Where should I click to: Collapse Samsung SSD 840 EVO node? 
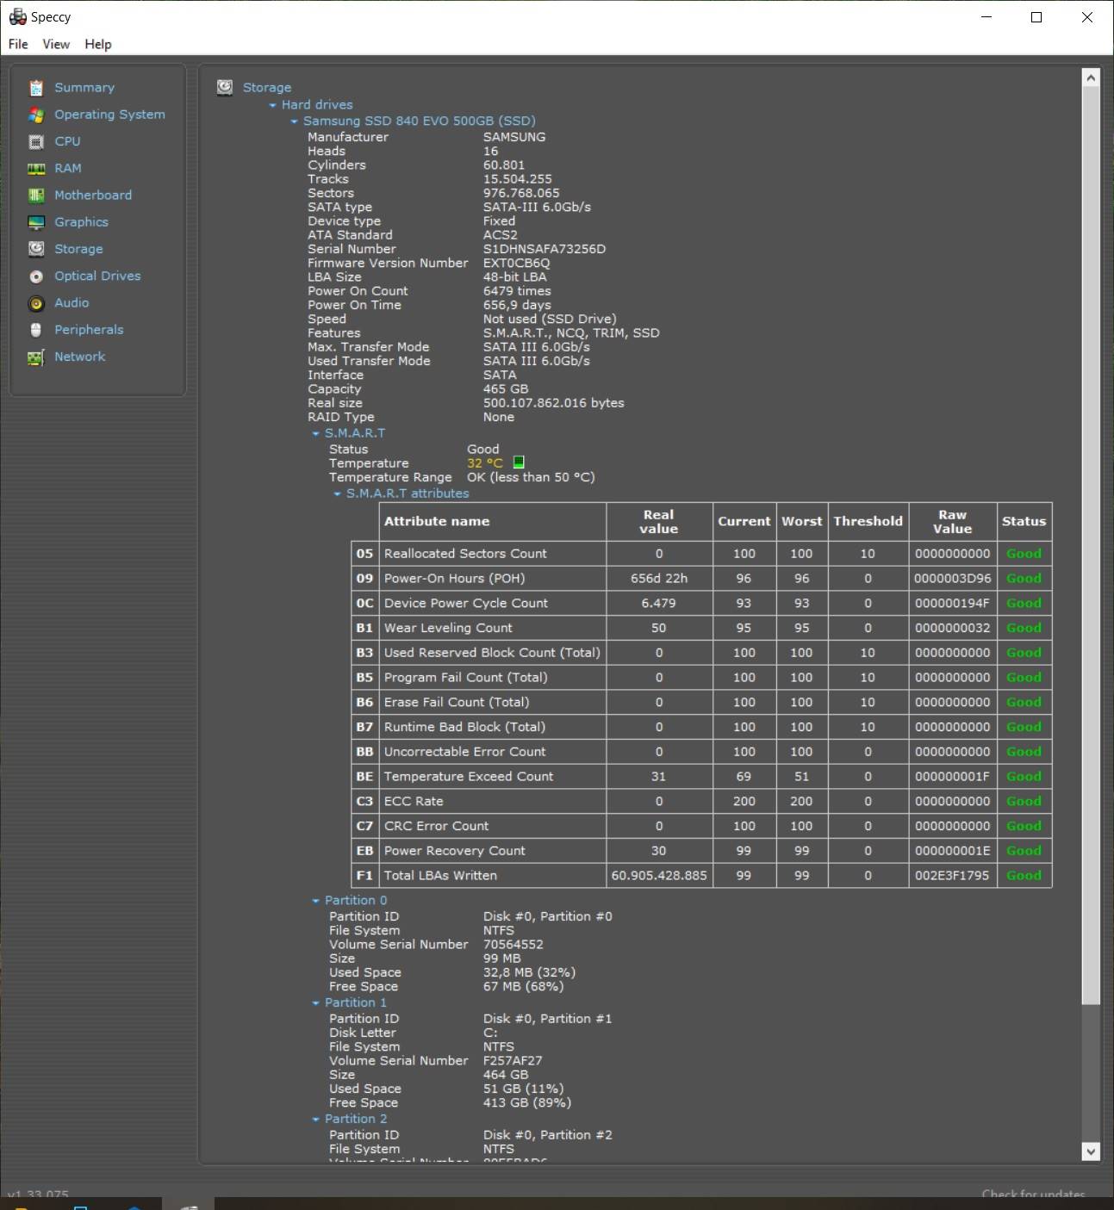coord(294,121)
